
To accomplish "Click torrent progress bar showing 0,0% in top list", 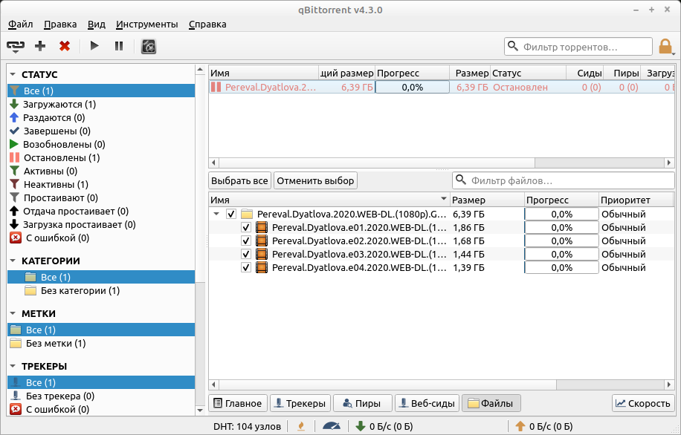I will coord(412,87).
